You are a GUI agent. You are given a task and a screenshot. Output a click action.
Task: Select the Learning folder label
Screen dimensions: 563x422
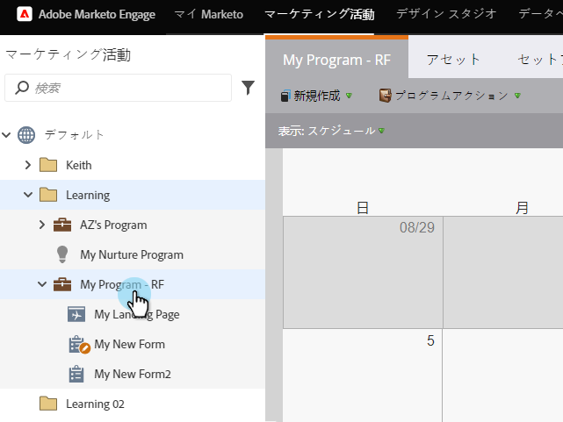(x=88, y=195)
